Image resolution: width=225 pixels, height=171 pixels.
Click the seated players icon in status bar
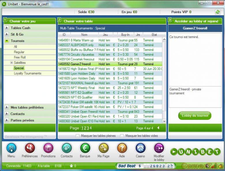[71, 166]
